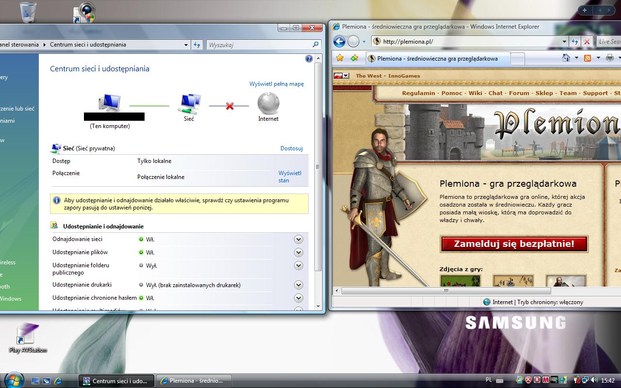Screen dimensions: 621x388
Task: Click the Print icon in Internet Explorer
Action: click(x=610, y=58)
